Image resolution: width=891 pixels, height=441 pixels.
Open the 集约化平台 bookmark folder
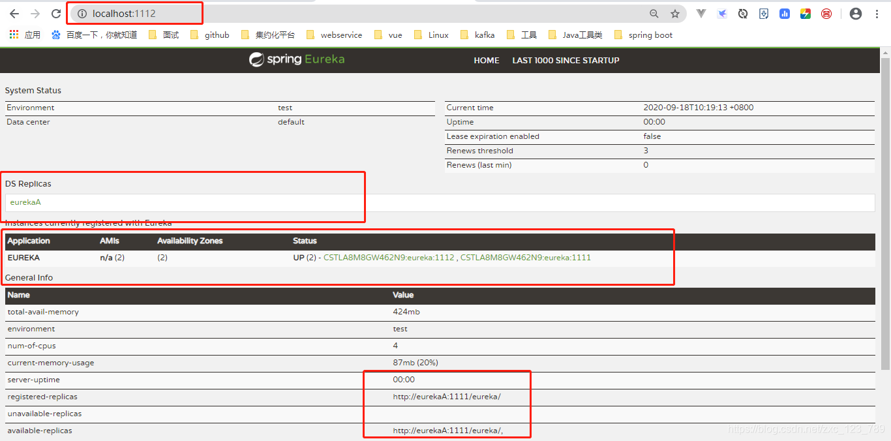coord(267,35)
